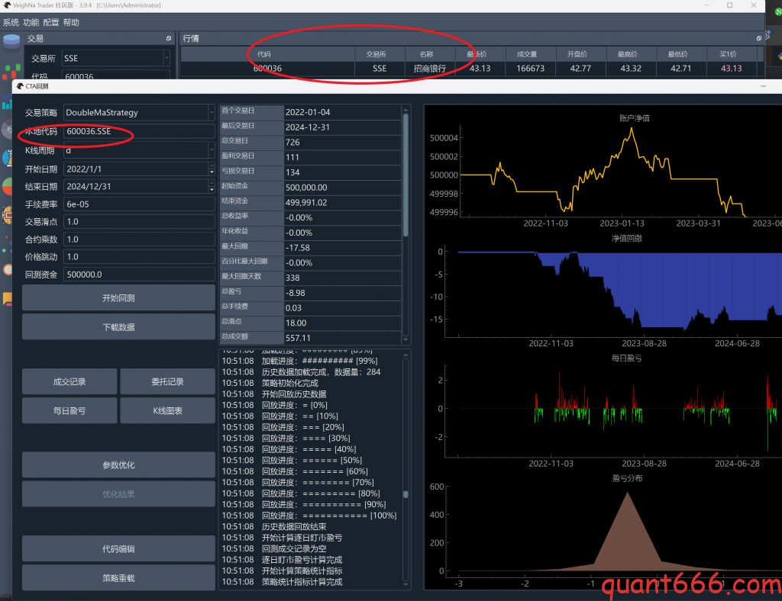Viewport: 782px width, 601px height.
Task: Focus the 代码 field in 交易 panel
Action: coord(116,76)
